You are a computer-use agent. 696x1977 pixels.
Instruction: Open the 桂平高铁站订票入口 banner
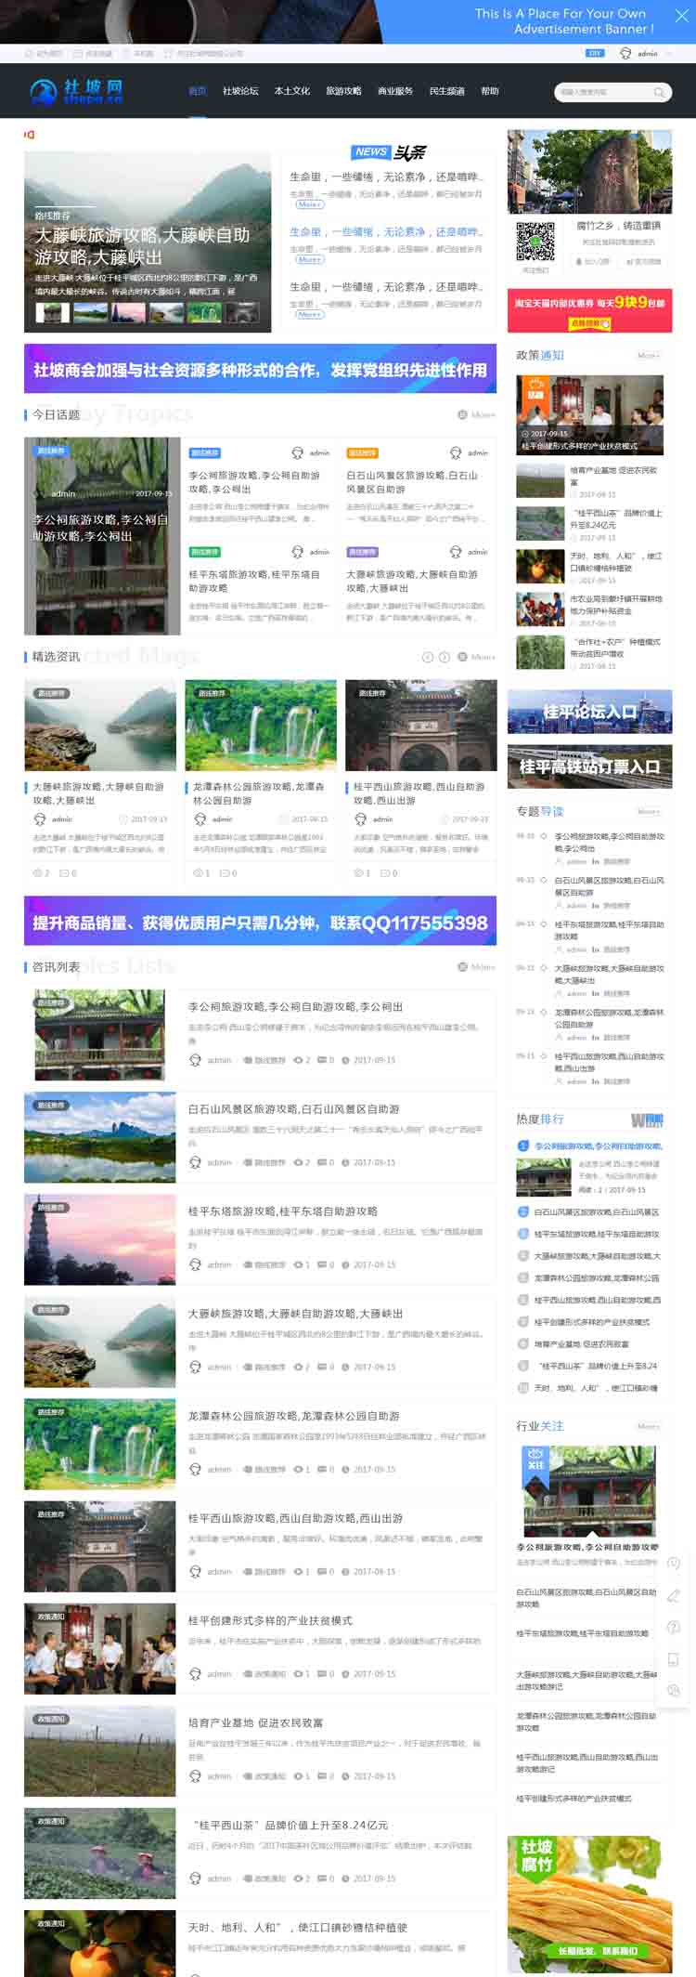589,766
